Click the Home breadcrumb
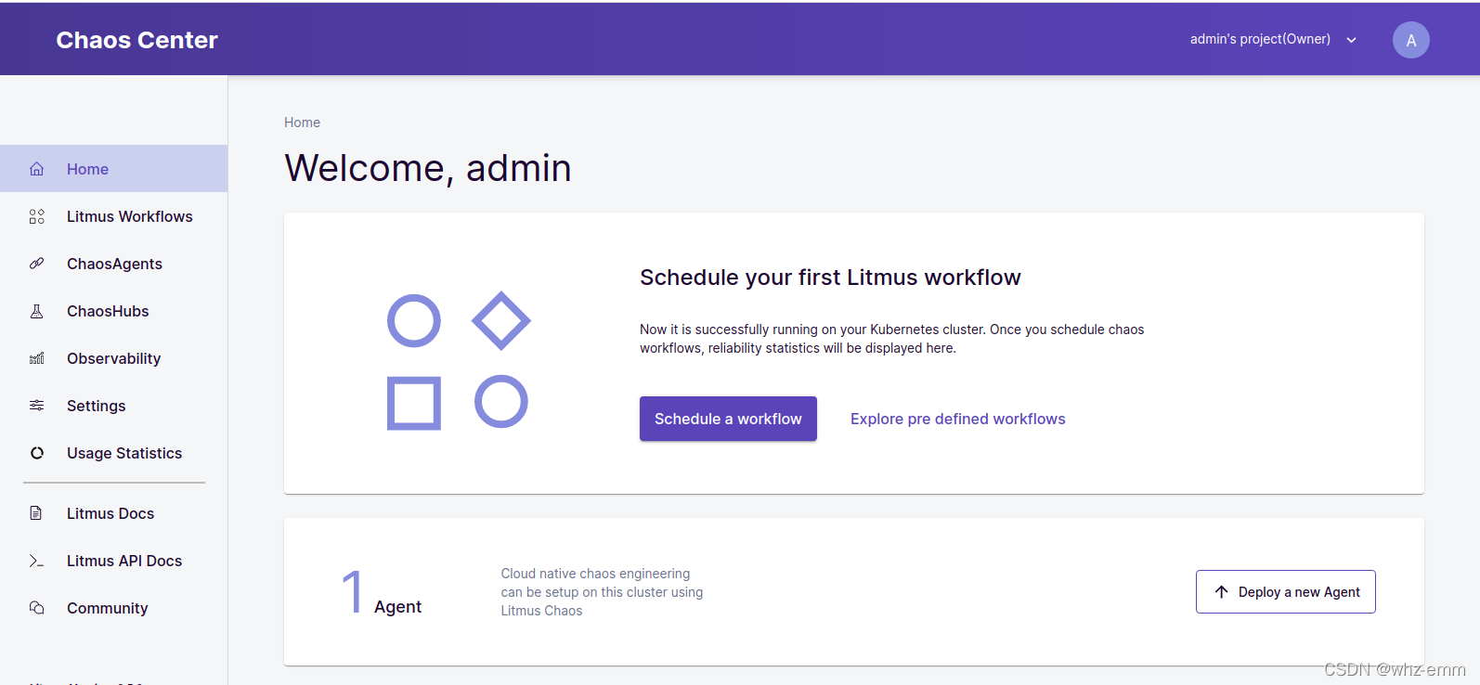1480x685 pixels. (302, 123)
